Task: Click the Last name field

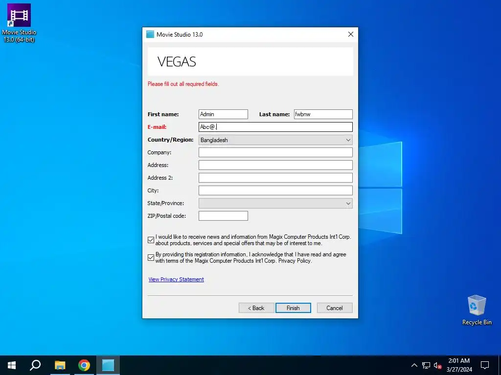Action: [x=323, y=114]
